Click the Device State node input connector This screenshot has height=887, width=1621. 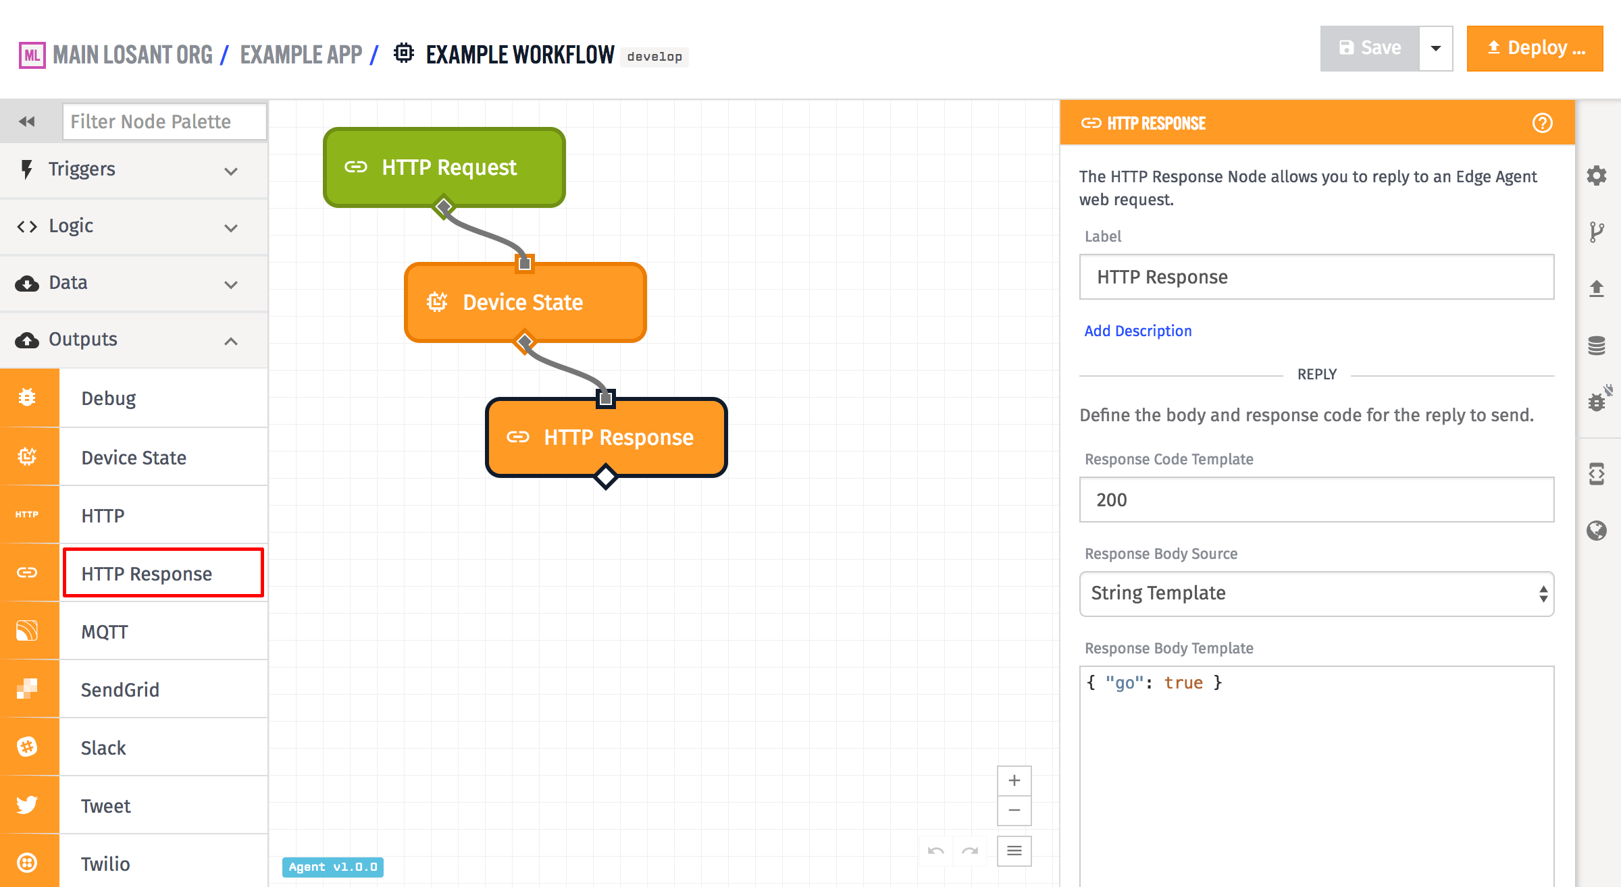[x=525, y=263]
